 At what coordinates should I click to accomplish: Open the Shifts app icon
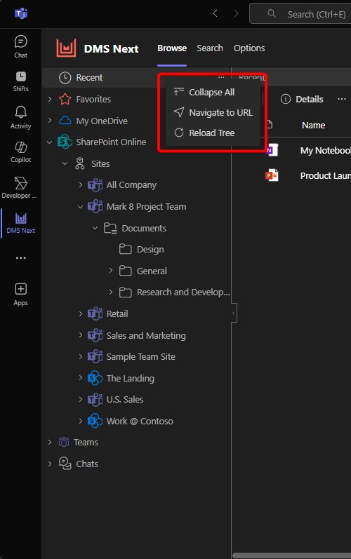point(20,81)
